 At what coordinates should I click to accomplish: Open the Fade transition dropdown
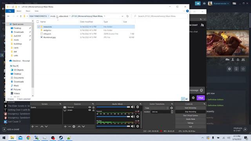[x=156, y=108]
